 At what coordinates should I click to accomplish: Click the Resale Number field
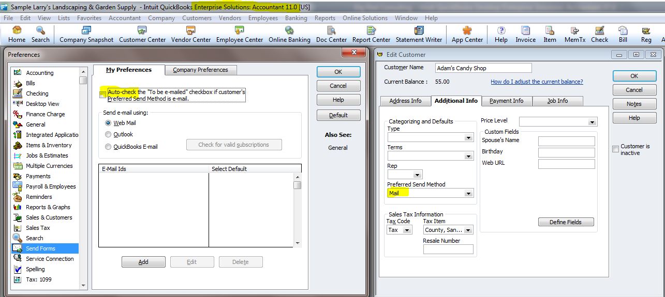coord(448,249)
